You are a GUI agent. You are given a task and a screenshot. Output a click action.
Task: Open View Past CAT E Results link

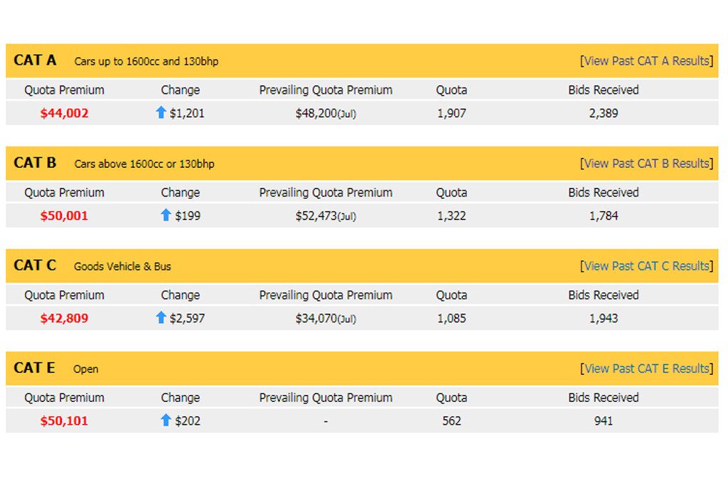pyautogui.click(x=646, y=369)
